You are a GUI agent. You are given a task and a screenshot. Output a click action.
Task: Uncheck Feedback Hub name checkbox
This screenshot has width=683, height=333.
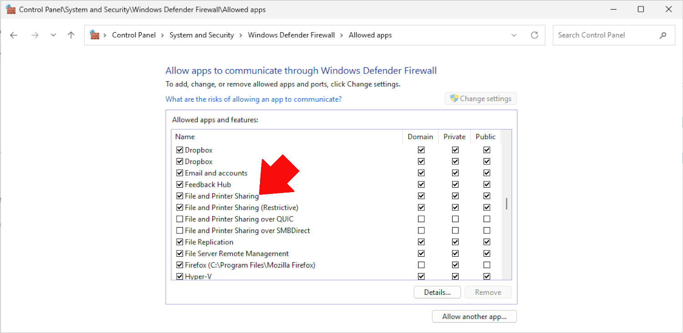coord(179,184)
